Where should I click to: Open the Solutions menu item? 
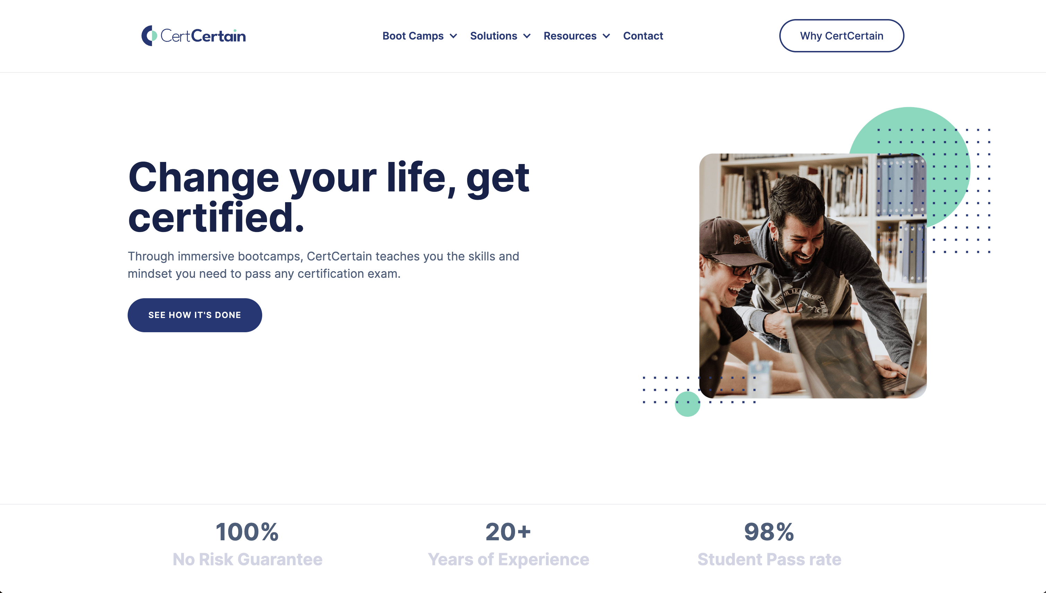(x=493, y=36)
